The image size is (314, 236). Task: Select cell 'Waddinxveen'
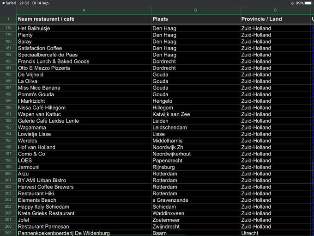click(x=195, y=213)
